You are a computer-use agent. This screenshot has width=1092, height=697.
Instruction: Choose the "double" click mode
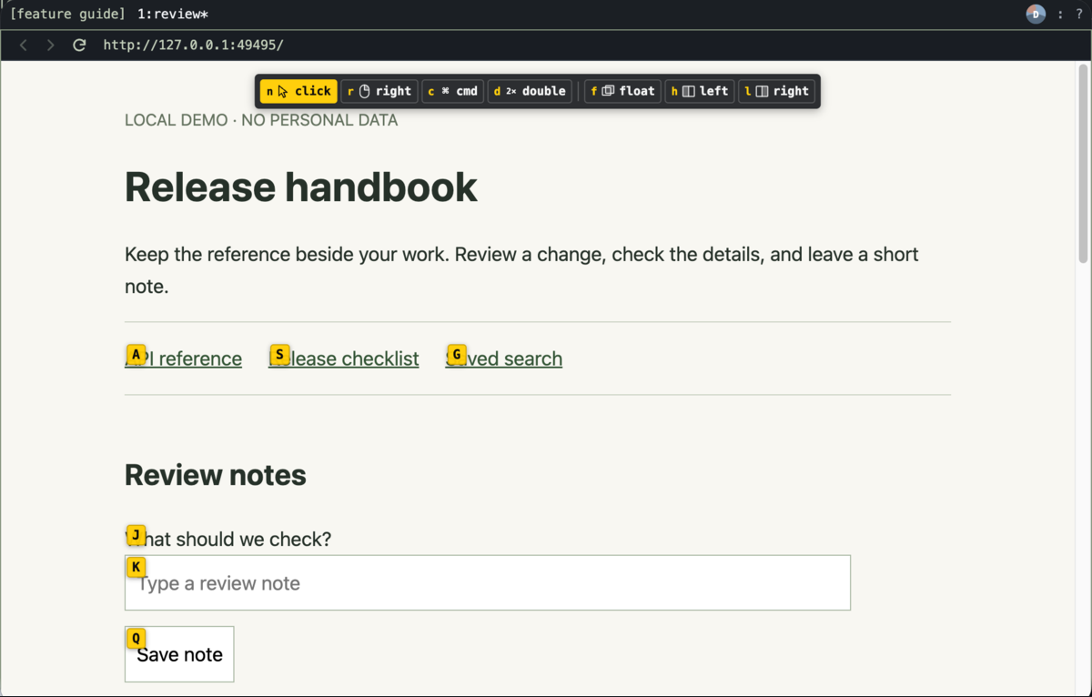(x=530, y=91)
